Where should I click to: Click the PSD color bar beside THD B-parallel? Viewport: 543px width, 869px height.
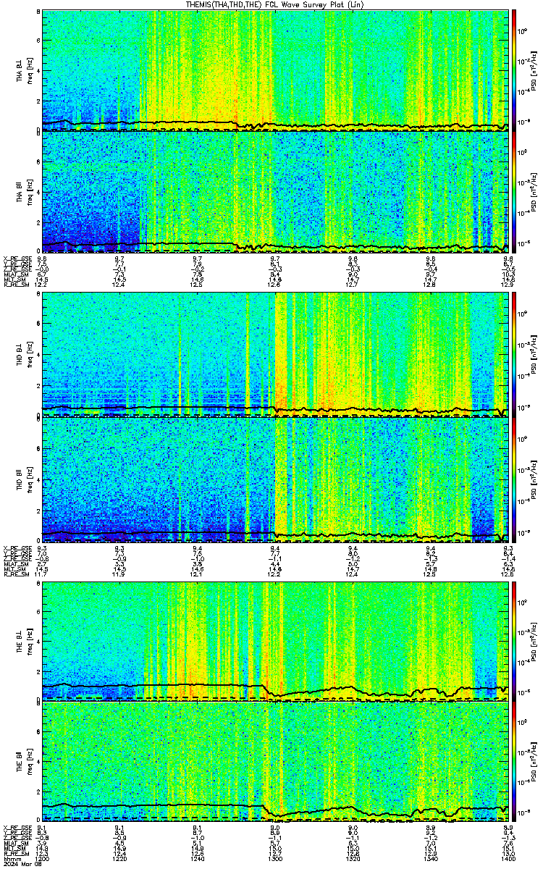pos(514,479)
